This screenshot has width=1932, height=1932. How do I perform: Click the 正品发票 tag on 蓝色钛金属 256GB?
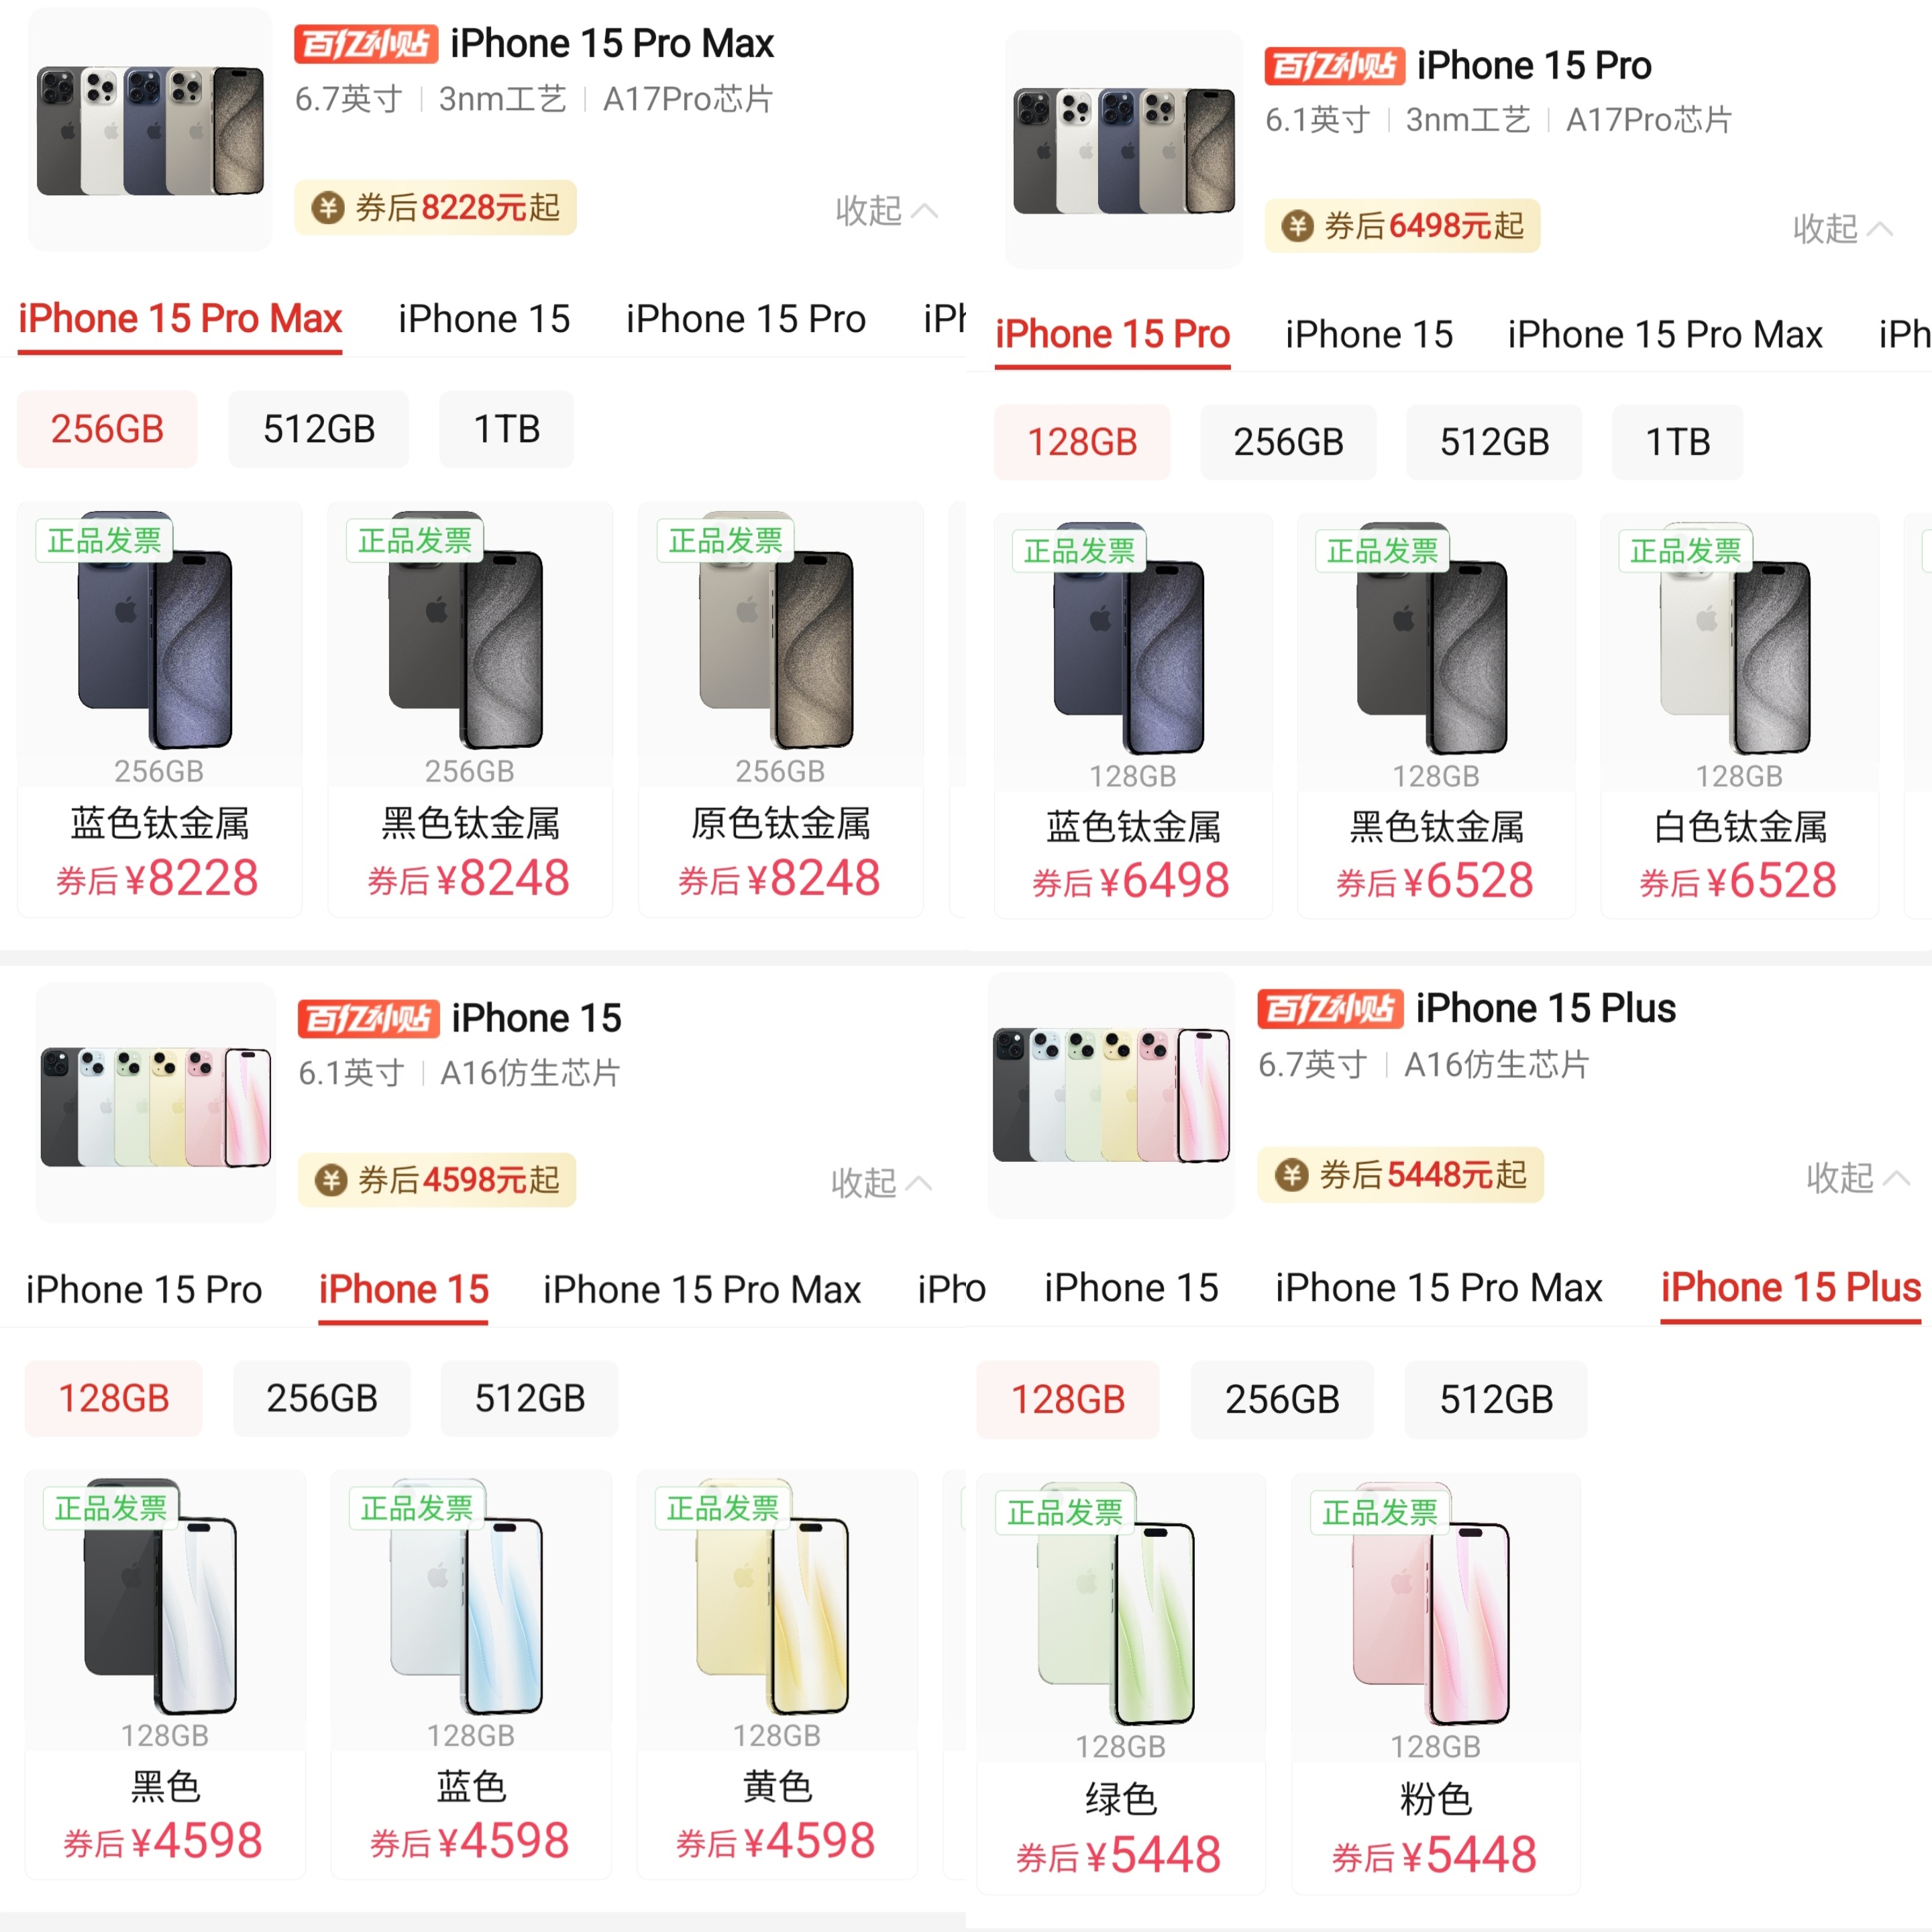click(x=104, y=541)
